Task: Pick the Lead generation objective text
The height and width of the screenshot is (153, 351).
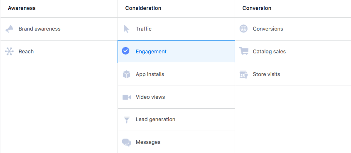Action: [x=155, y=120]
